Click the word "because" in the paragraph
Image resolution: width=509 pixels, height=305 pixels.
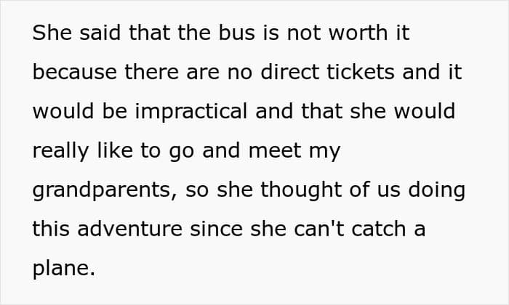tap(73, 73)
